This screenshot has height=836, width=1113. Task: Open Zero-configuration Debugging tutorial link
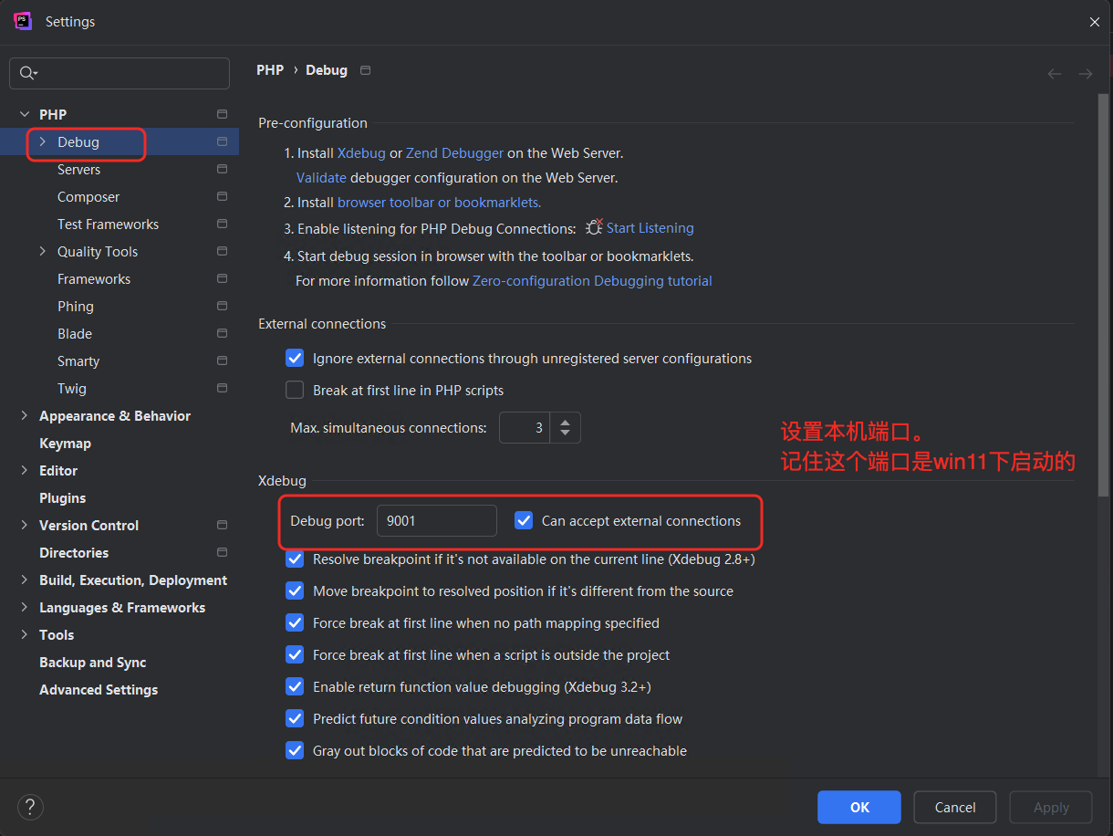[x=592, y=281]
